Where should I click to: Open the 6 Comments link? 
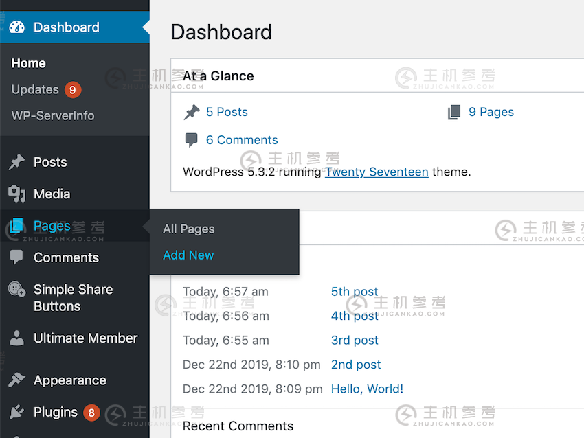tap(242, 140)
